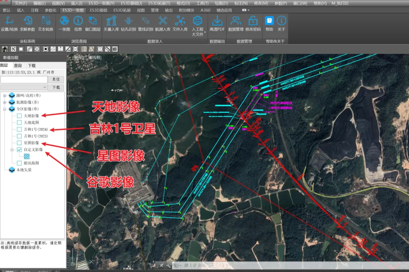
Task: Open the 修改密码 lock icon
Action: click(253, 23)
